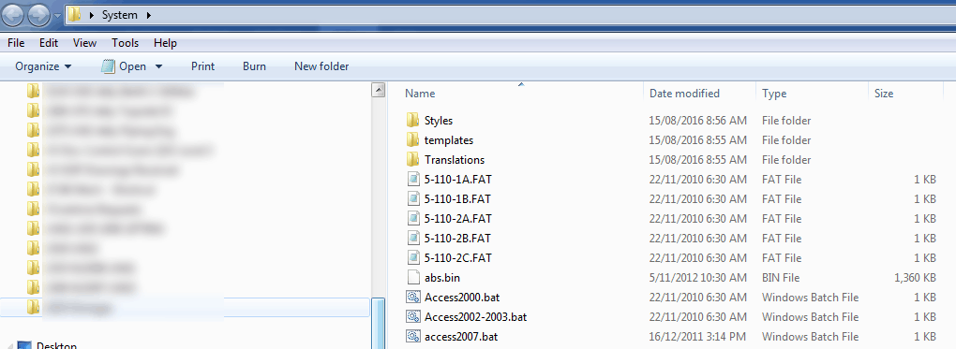Open the recent pages dropdown arrow
Image resolution: width=956 pixels, height=349 pixels.
tap(56, 15)
